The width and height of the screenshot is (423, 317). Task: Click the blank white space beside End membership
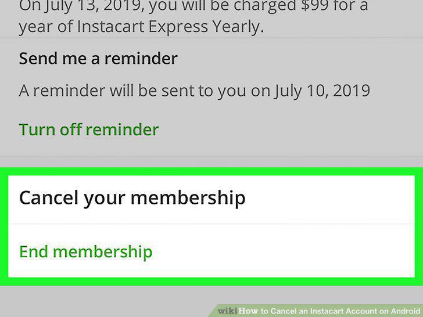tap(284, 252)
